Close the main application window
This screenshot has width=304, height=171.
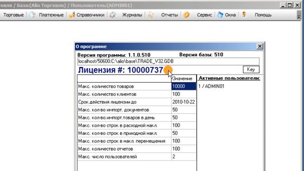coord(297,5)
